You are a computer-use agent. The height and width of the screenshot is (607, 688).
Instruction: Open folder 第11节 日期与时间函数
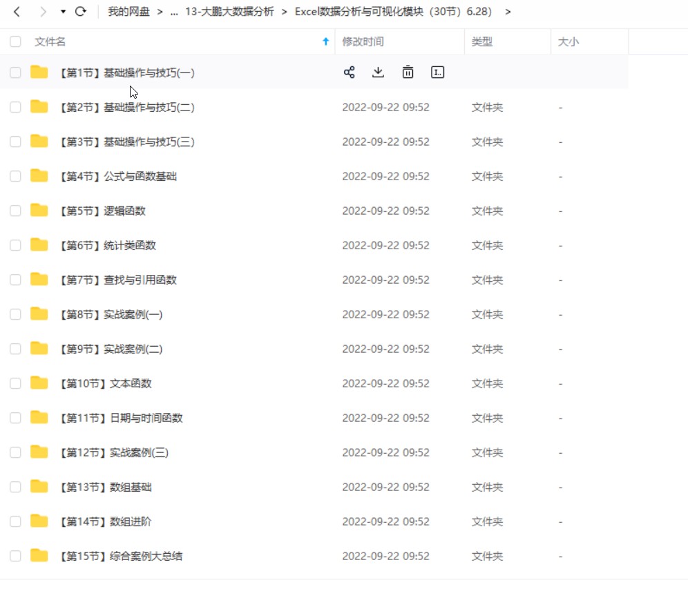121,418
